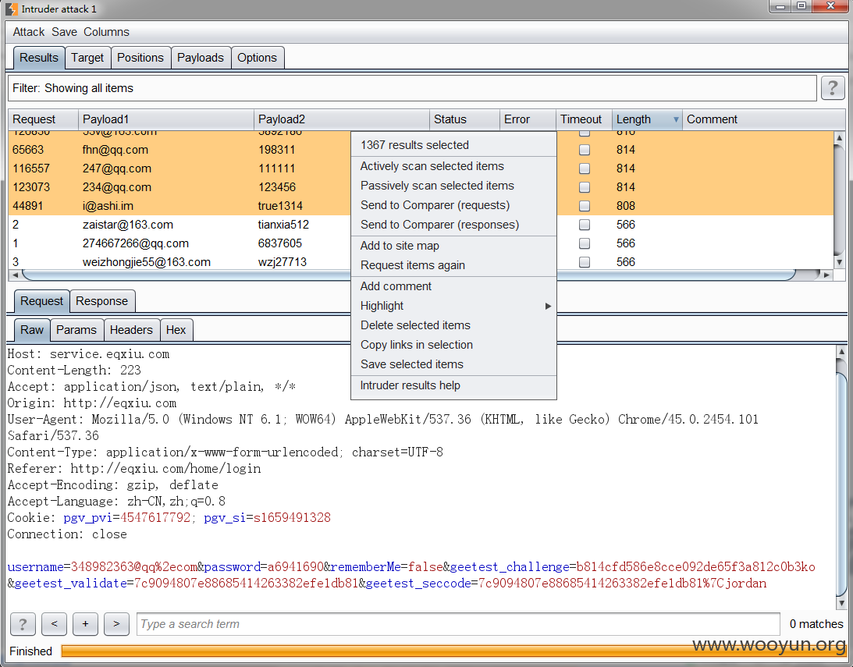
Task: Select Send to Comparer (responses)
Action: pyautogui.click(x=453, y=225)
